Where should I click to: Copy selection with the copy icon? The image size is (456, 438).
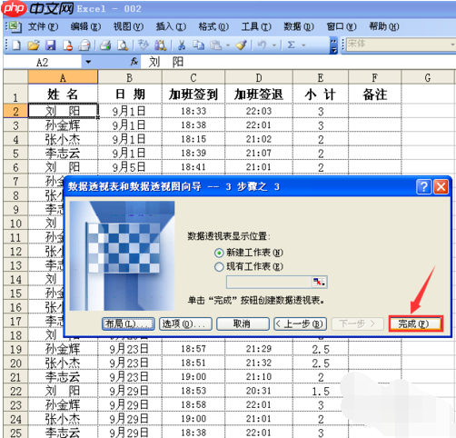coord(199,45)
